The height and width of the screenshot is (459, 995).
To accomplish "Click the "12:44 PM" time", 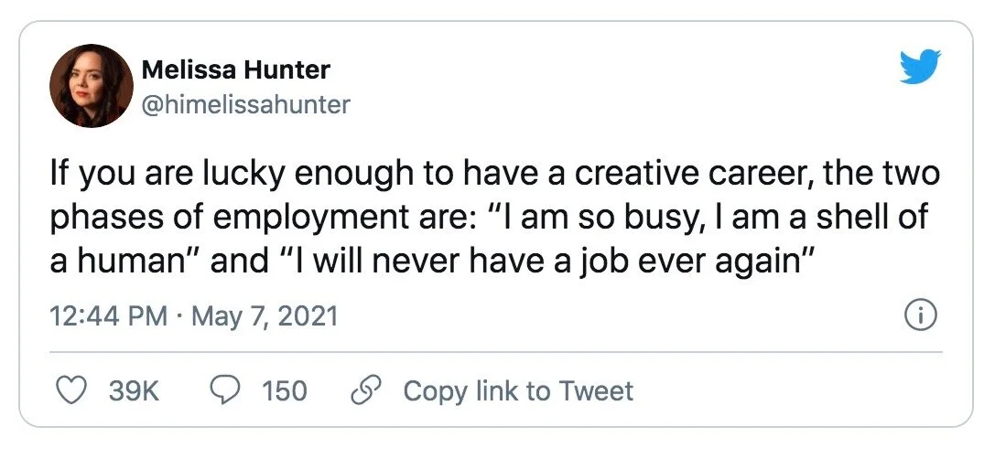I will point(108,316).
